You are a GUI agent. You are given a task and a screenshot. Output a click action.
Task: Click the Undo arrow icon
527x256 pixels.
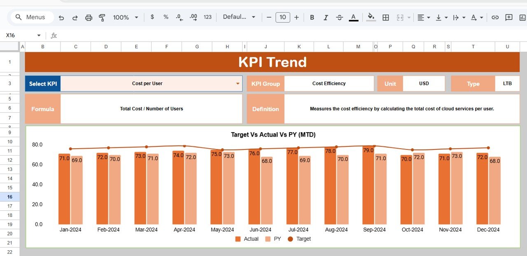(x=61, y=17)
